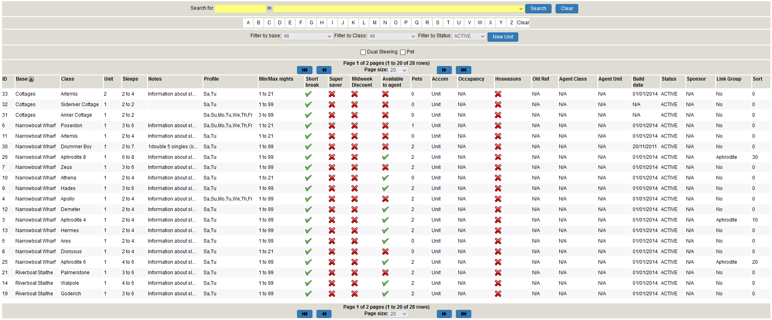The height and width of the screenshot is (320, 772).
Task: Click top next page arrow button
Action: pyautogui.click(x=444, y=70)
